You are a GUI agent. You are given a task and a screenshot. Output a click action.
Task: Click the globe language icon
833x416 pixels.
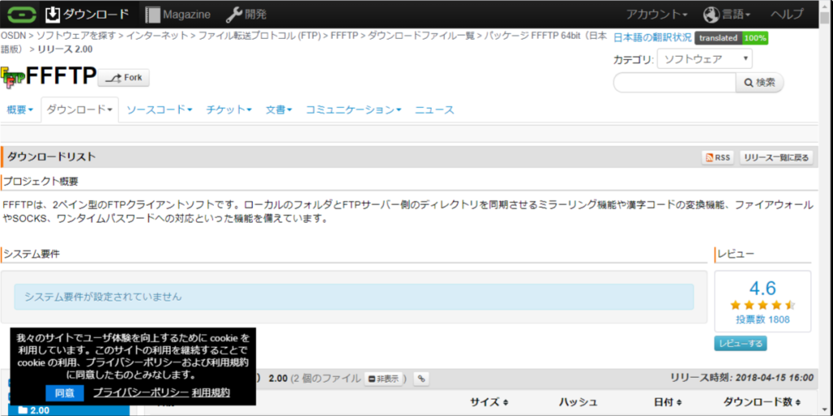tap(711, 15)
